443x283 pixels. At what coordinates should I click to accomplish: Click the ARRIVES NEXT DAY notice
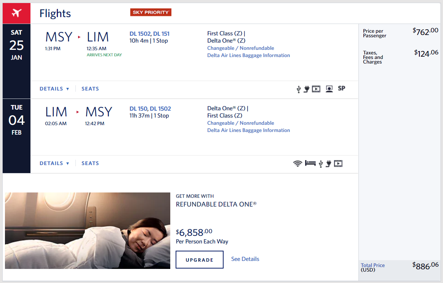[x=104, y=55]
